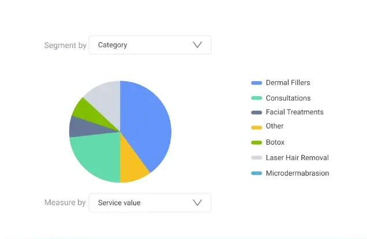Click the cyan Microdermabrasion legend swatch
This screenshot has width=367, height=239.
click(x=256, y=173)
